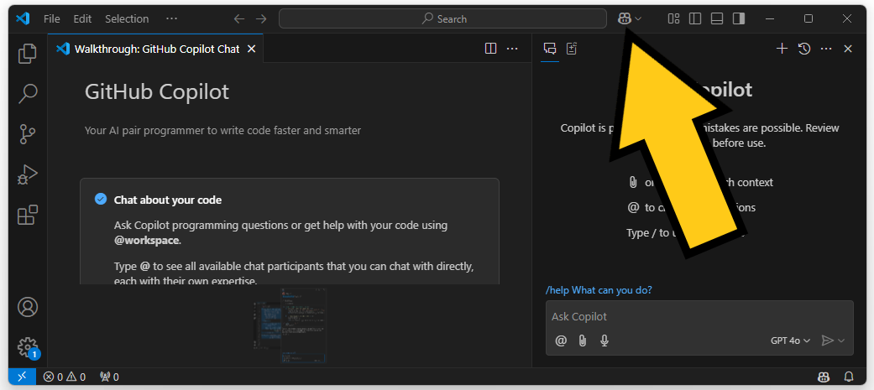Open the Explorer view in activity bar
874x390 pixels.
tap(28, 53)
